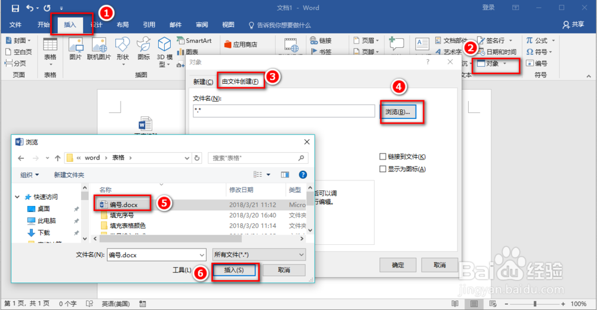
Task: Insert 日期和时间 date and time
Action: pyautogui.click(x=497, y=52)
